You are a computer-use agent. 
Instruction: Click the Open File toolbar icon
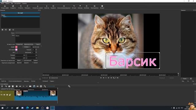(5, 6)
